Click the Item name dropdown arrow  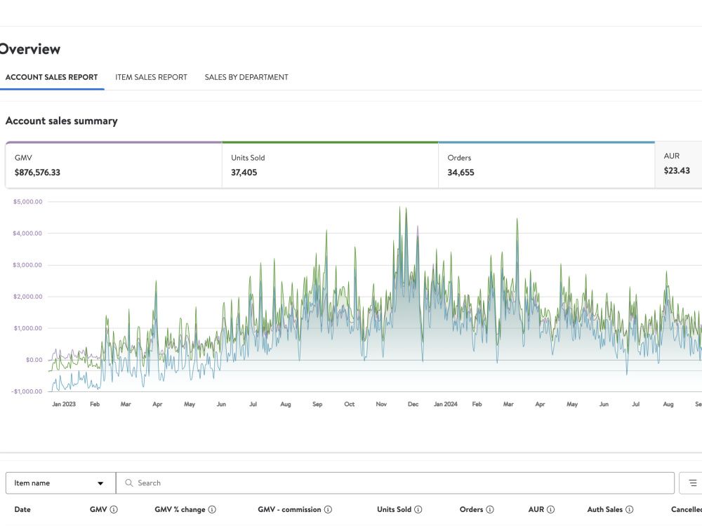click(100, 483)
